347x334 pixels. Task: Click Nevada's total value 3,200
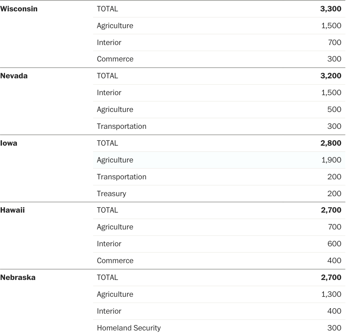(x=331, y=76)
